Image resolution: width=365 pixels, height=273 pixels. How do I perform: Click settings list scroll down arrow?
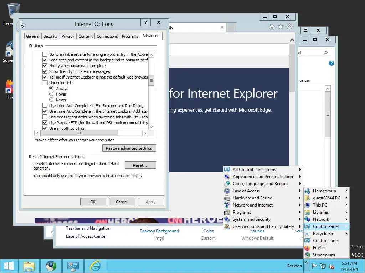[x=151, y=127]
